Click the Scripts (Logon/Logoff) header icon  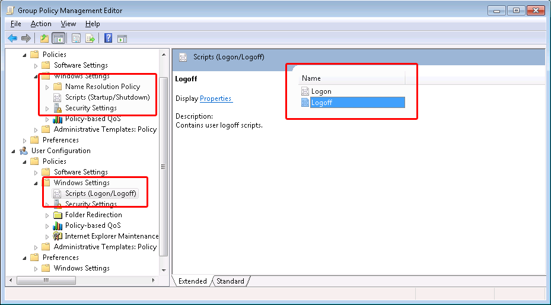point(183,58)
